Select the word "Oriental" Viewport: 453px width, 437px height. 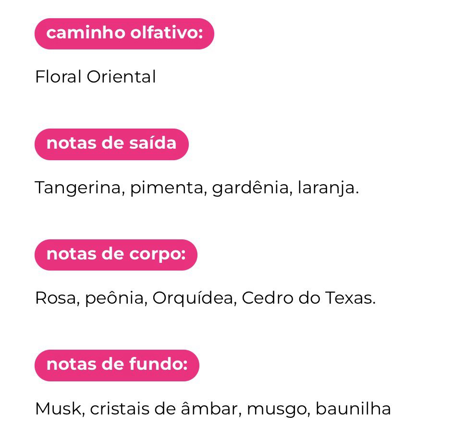[x=121, y=77]
